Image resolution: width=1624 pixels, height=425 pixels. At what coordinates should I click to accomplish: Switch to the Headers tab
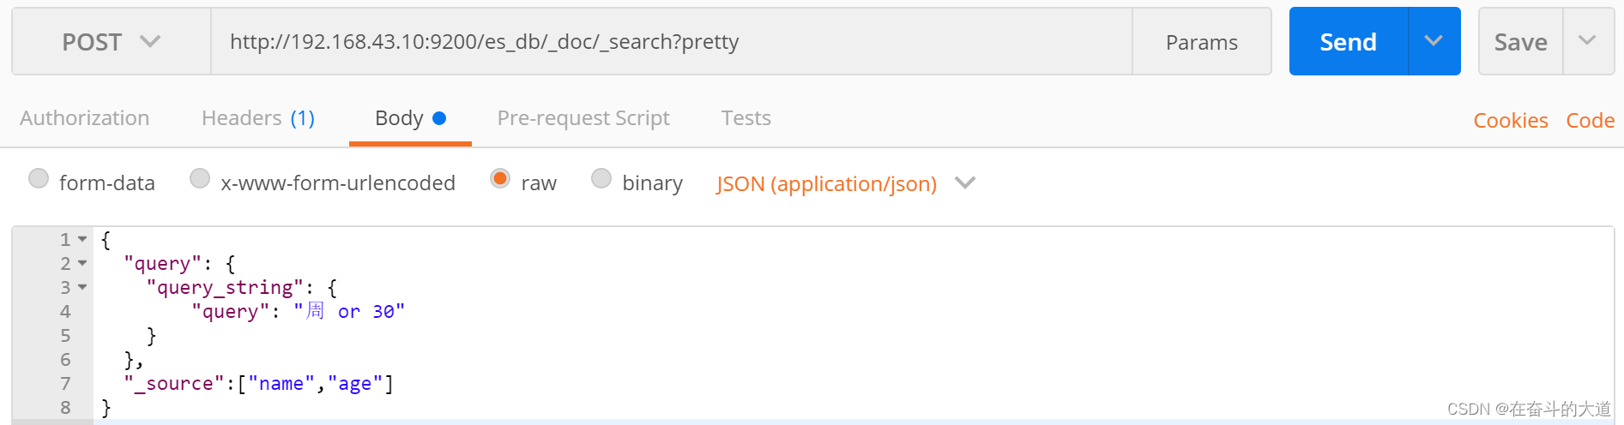point(257,118)
